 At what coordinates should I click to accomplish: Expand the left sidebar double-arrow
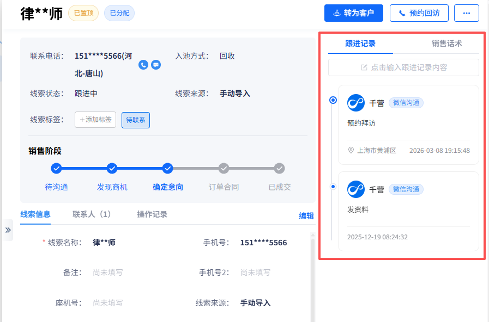(8, 230)
